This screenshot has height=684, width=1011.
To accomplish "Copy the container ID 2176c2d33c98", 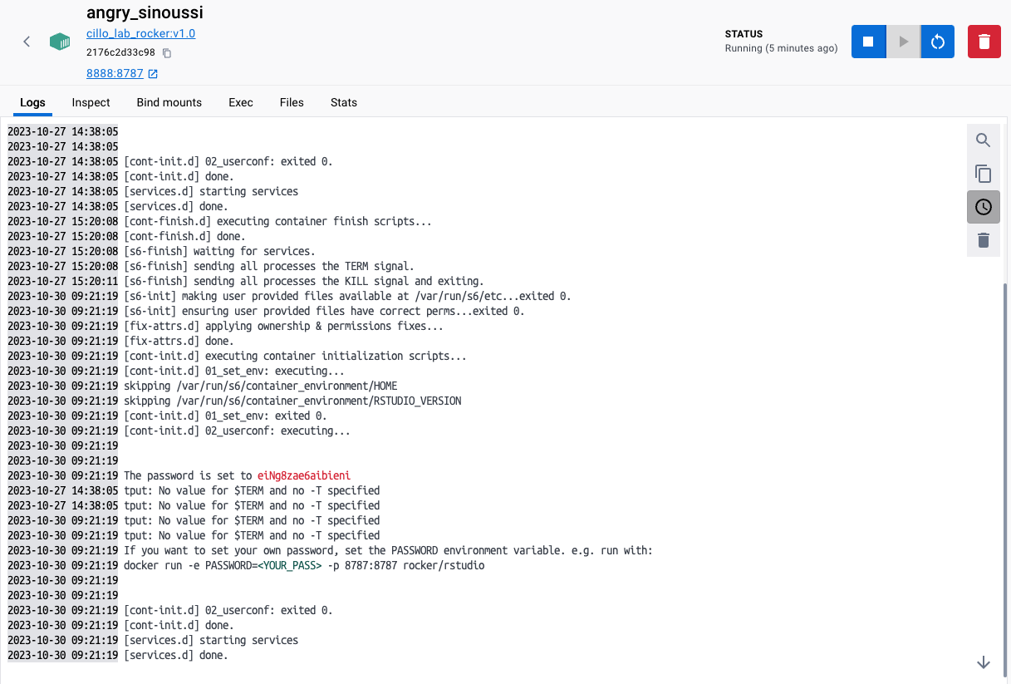I will pyautogui.click(x=167, y=53).
